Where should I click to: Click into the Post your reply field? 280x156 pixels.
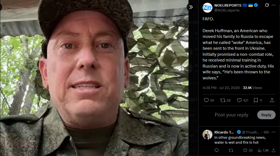pos(231,115)
